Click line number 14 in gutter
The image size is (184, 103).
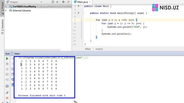74,44
